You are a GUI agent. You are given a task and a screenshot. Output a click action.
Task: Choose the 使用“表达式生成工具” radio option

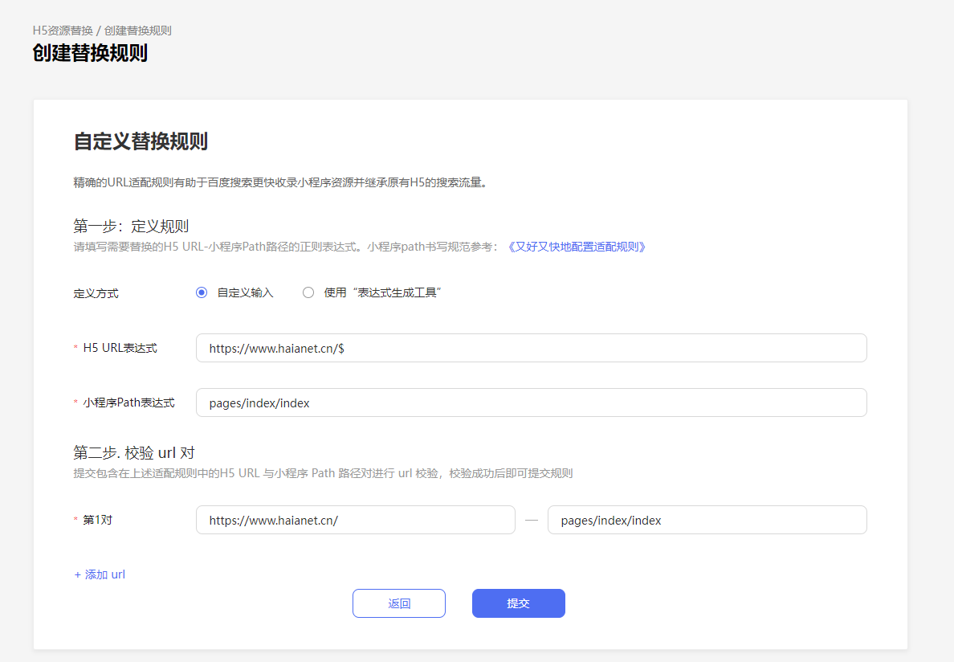308,293
